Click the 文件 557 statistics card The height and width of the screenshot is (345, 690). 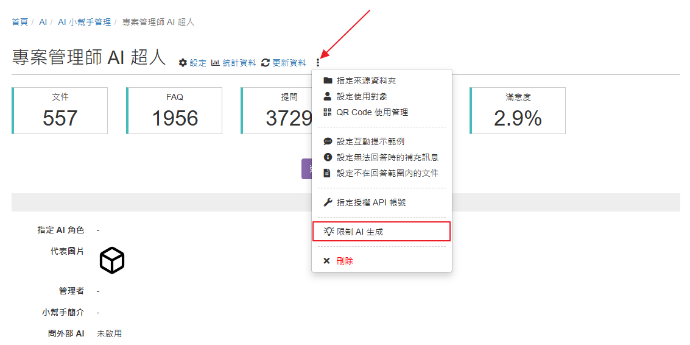pos(60,110)
